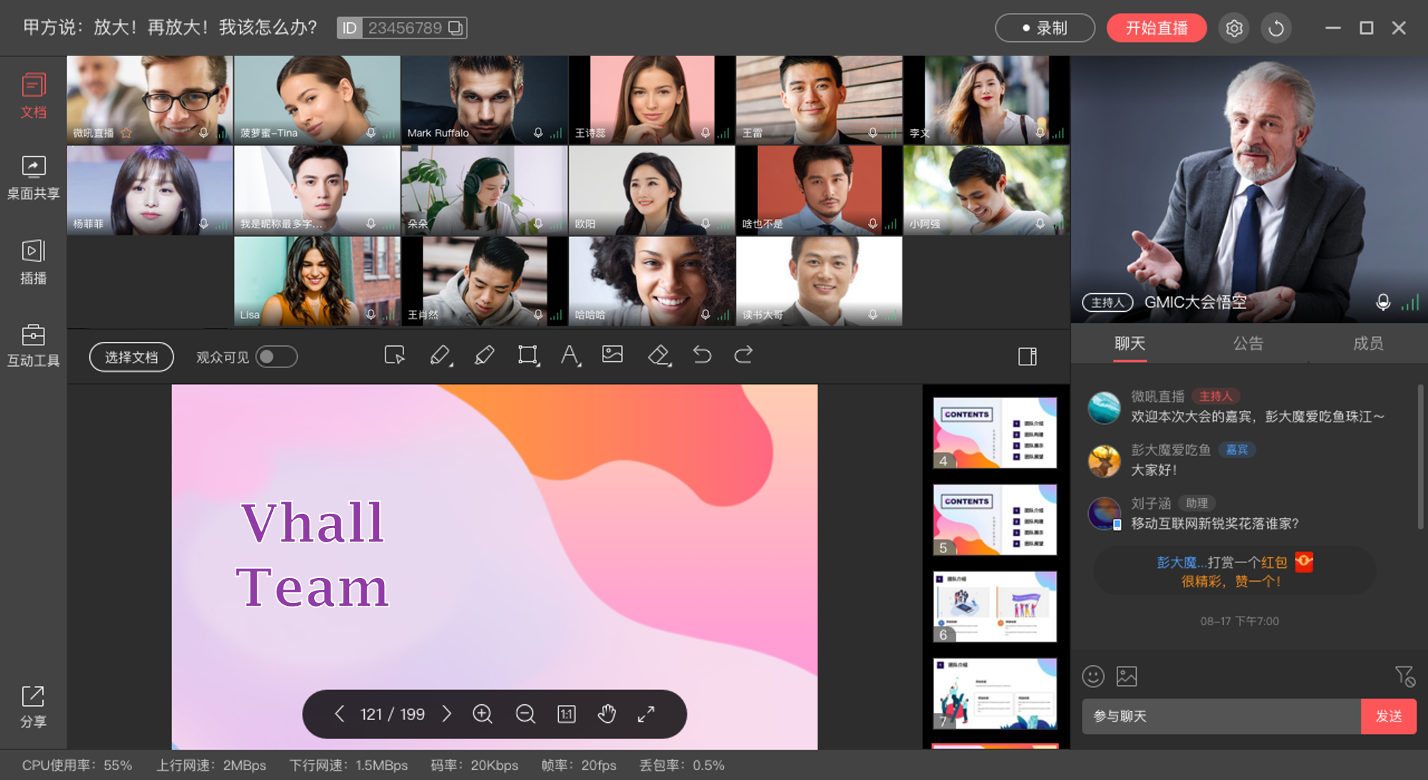Toggle the slide thumbnail sidebar panel

[1027, 356]
